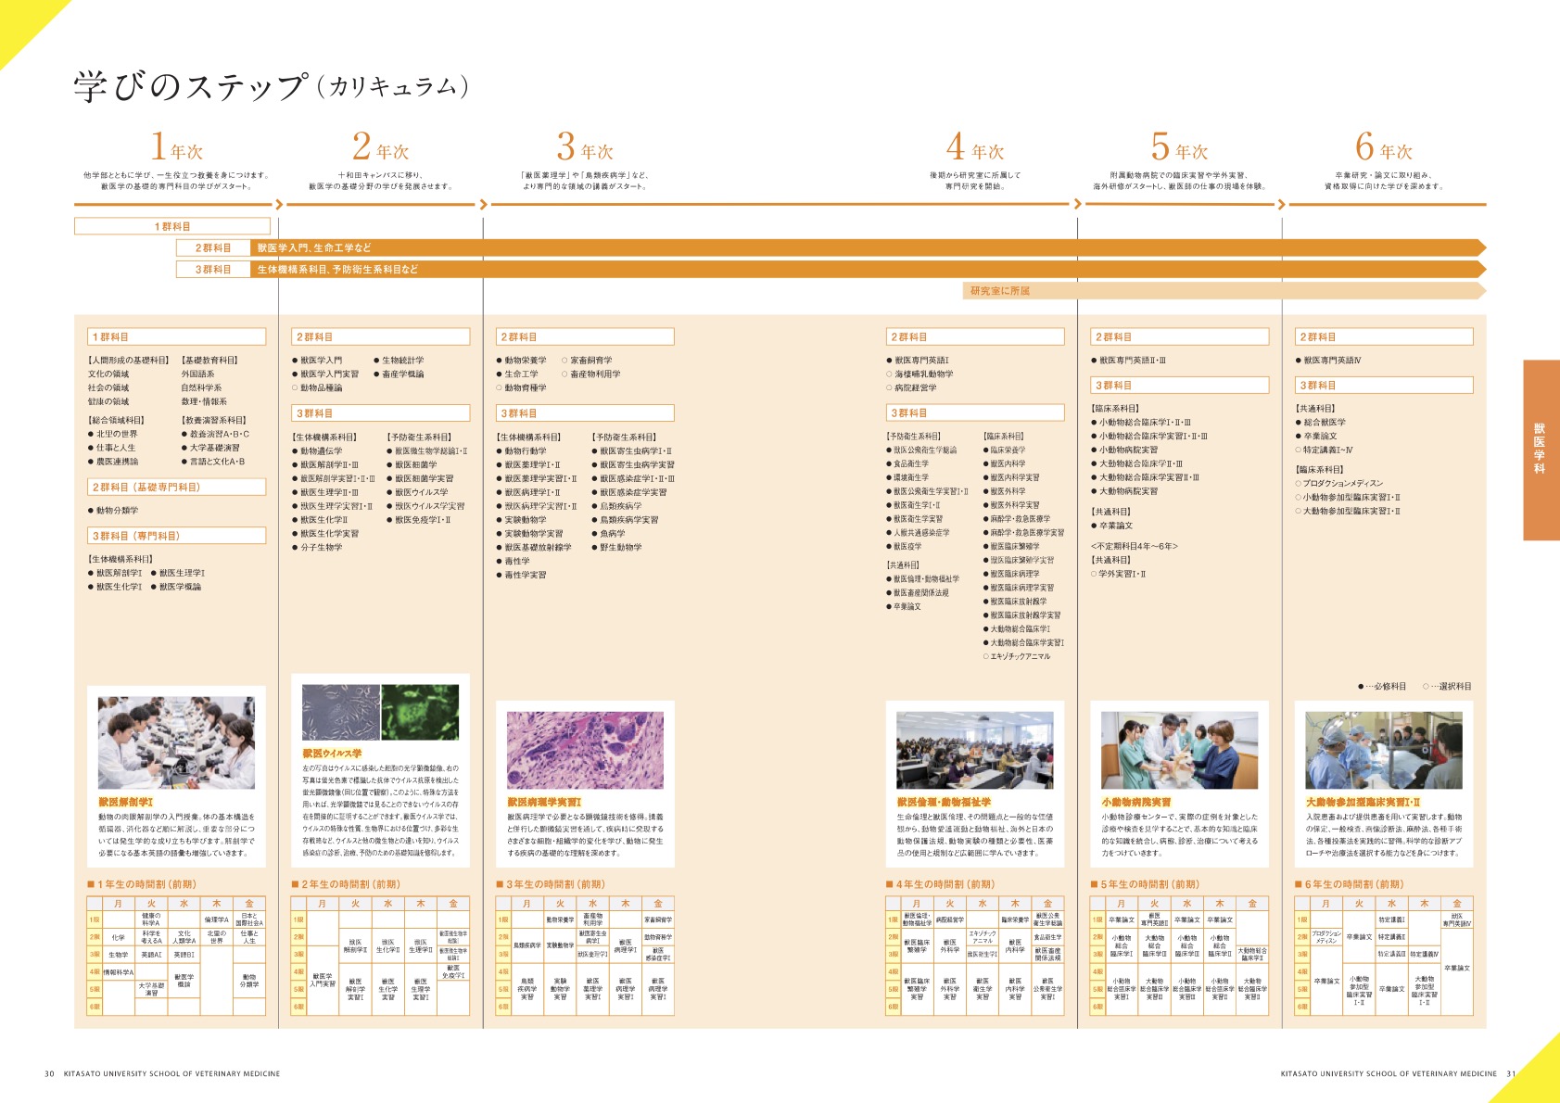Click the 不定期科目4年～6年 label
This screenshot has width=1560, height=1103.
pos(1134,547)
